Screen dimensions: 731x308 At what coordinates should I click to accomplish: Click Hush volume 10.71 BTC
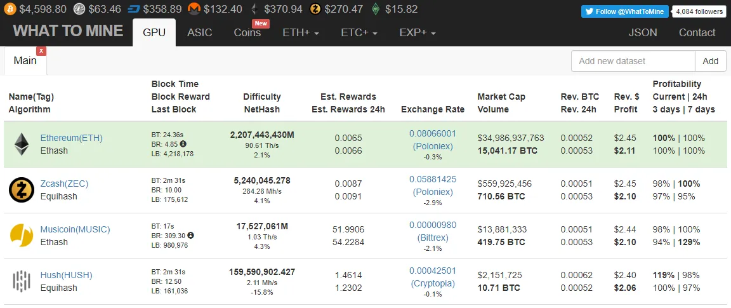coord(498,288)
